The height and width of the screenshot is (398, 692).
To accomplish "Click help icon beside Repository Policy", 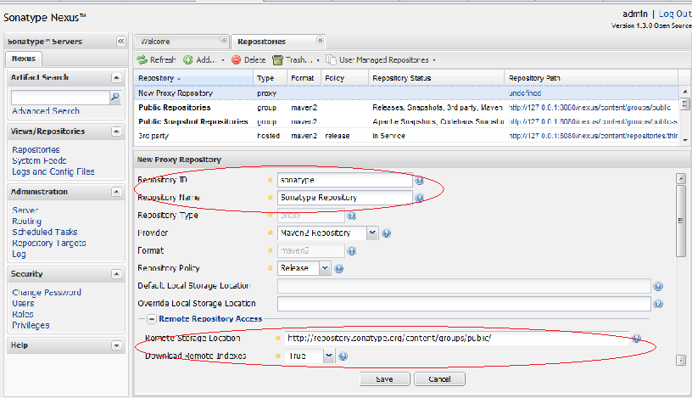I will coord(339,268).
